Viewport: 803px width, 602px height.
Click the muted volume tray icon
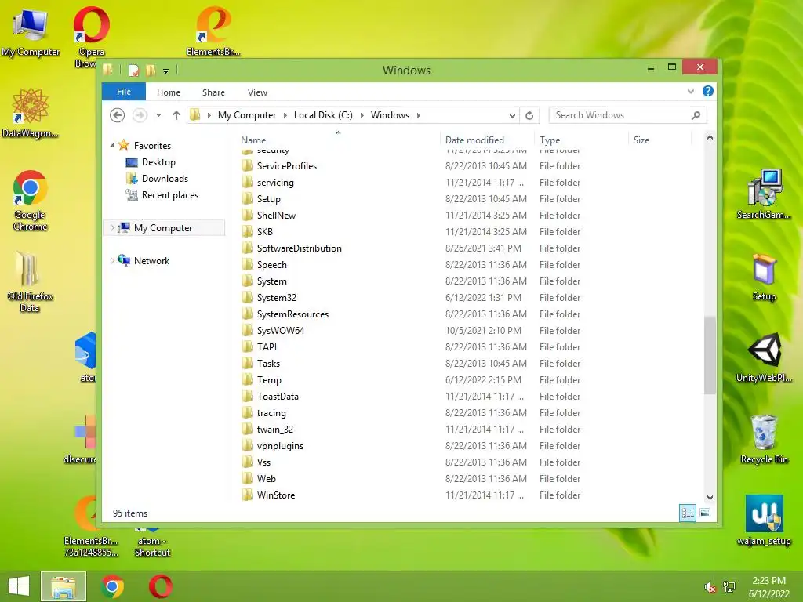click(x=710, y=587)
